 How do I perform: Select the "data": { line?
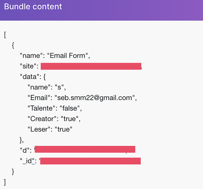[x=33, y=77]
